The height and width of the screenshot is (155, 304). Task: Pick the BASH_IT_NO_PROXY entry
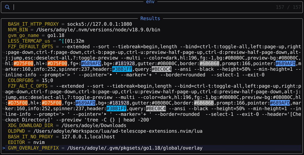pos(30,137)
